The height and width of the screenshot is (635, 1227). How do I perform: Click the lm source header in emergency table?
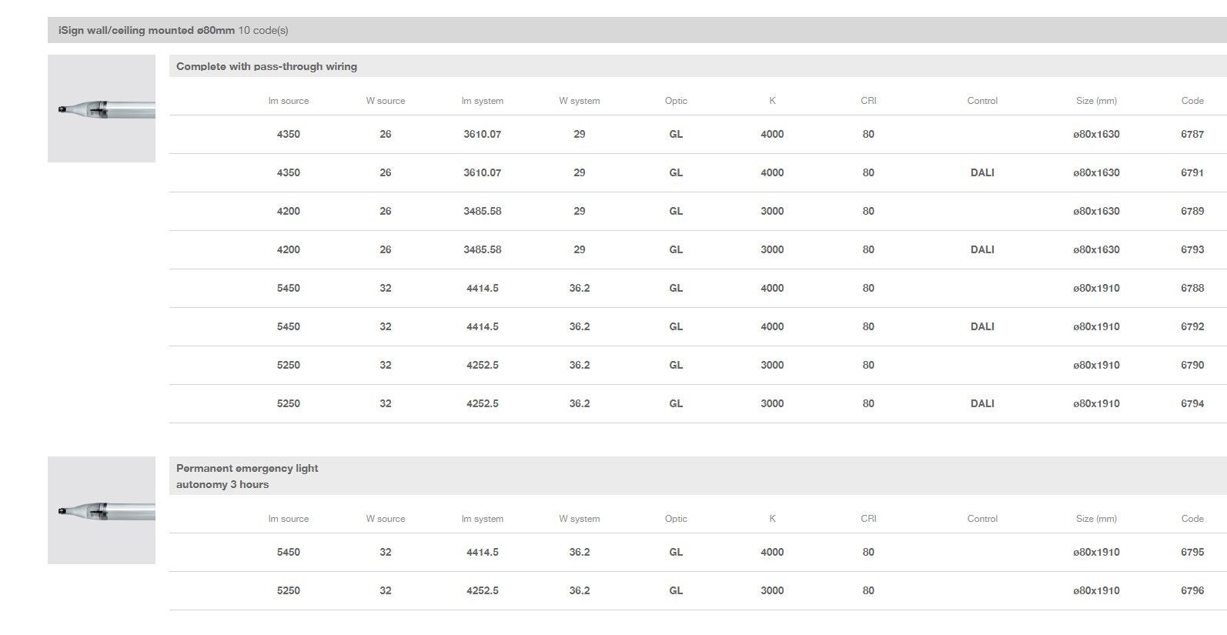(288, 519)
